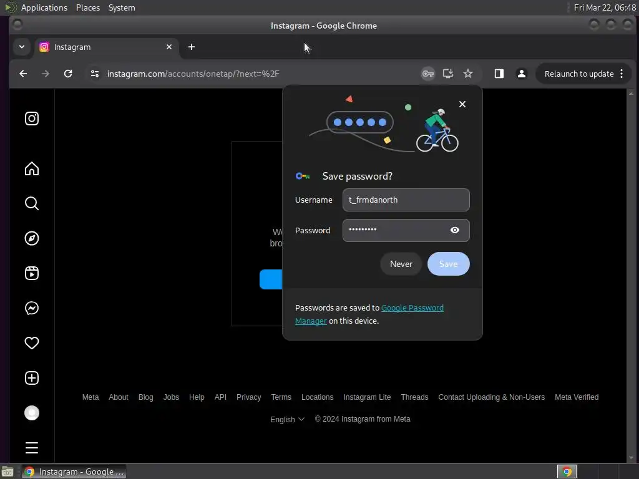
Task: Open Contact Uploading & Non-Users link
Action: click(492, 397)
